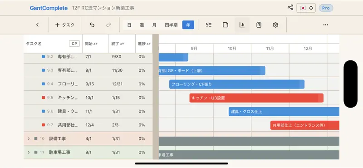Switch timeline scale to 四半期

point(171,25)
